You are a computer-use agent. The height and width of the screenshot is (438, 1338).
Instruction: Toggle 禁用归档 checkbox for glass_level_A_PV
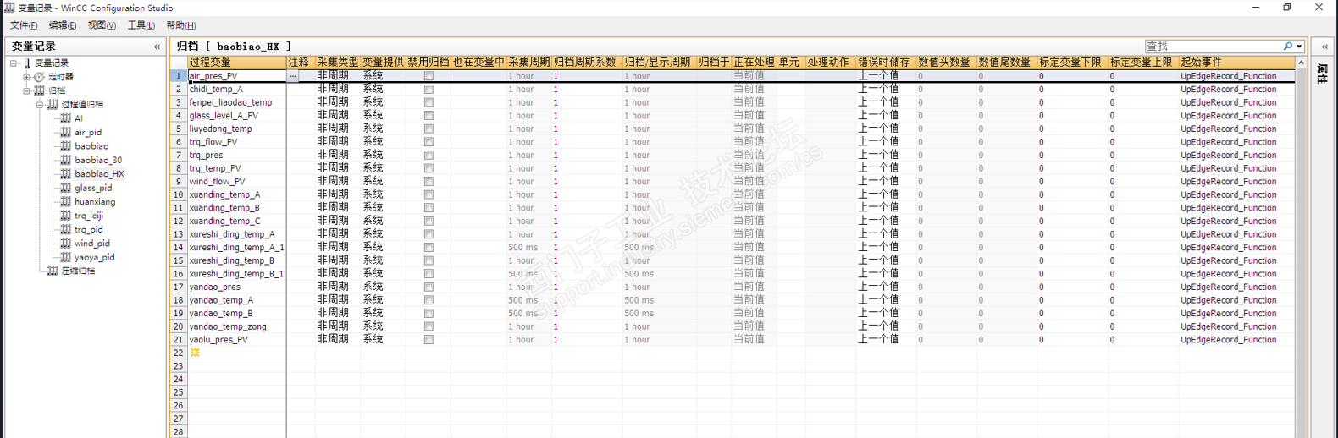tap(428, 115)
